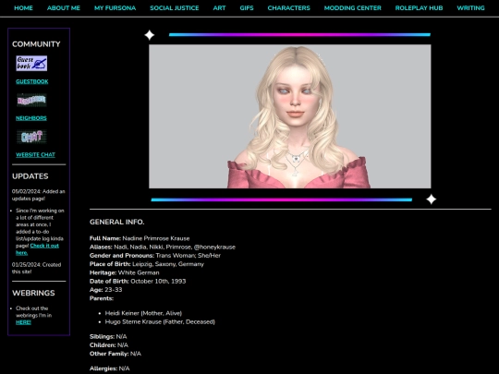Click the Chat pixel badge icon
Screen dimensions: 499x374
tap(31, 137)
